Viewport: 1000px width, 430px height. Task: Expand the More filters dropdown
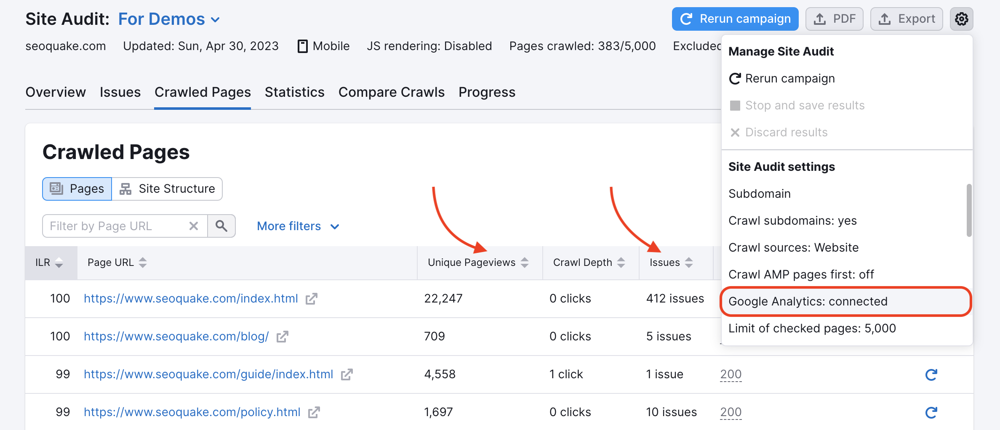(x=298, y=226)
